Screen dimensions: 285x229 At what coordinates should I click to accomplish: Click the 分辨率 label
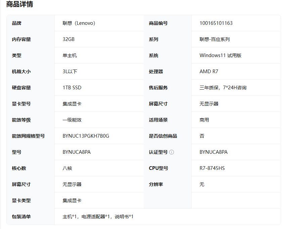click(x=156, y=184)
